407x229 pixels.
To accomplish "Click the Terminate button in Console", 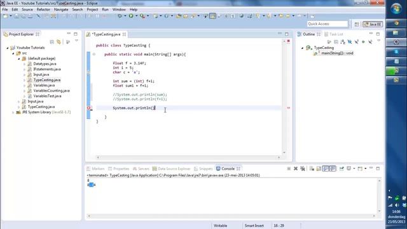I will 289,169.
